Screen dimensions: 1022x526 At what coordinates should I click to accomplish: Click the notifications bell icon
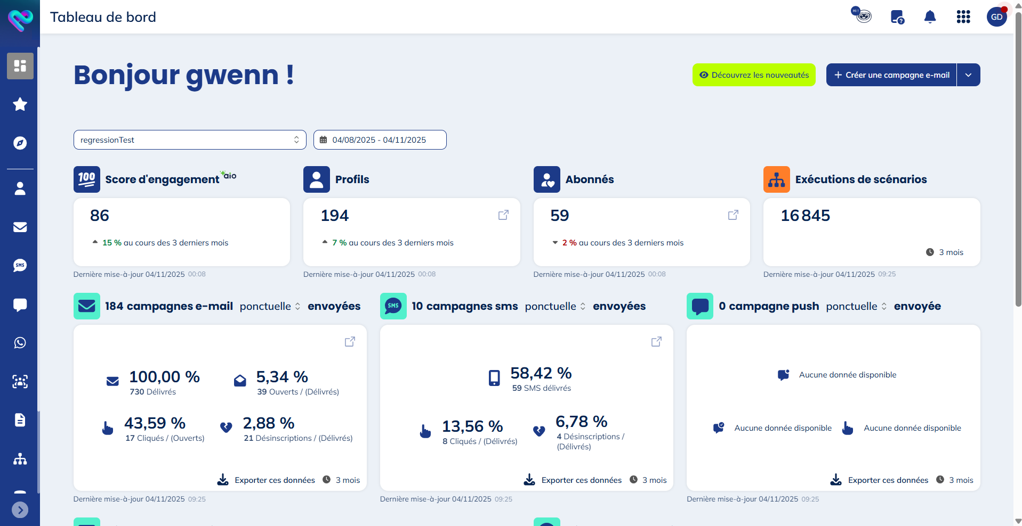[930, 17]
